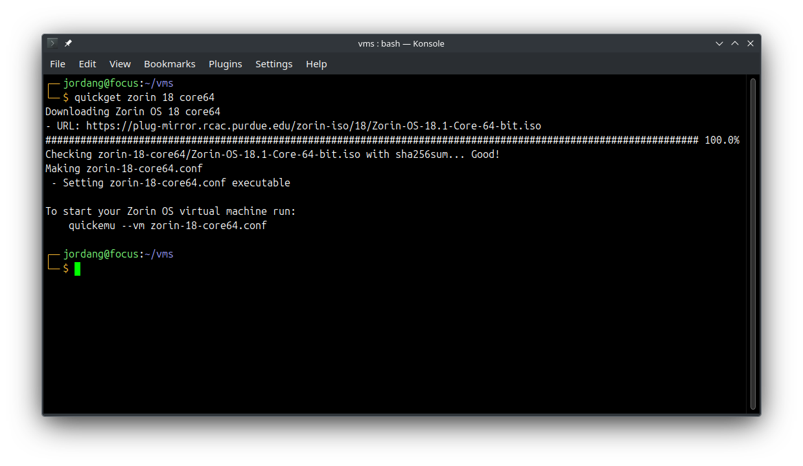Close the Konsole window
The height and width of the screenshot is (466, 803).
pos(751,43)
